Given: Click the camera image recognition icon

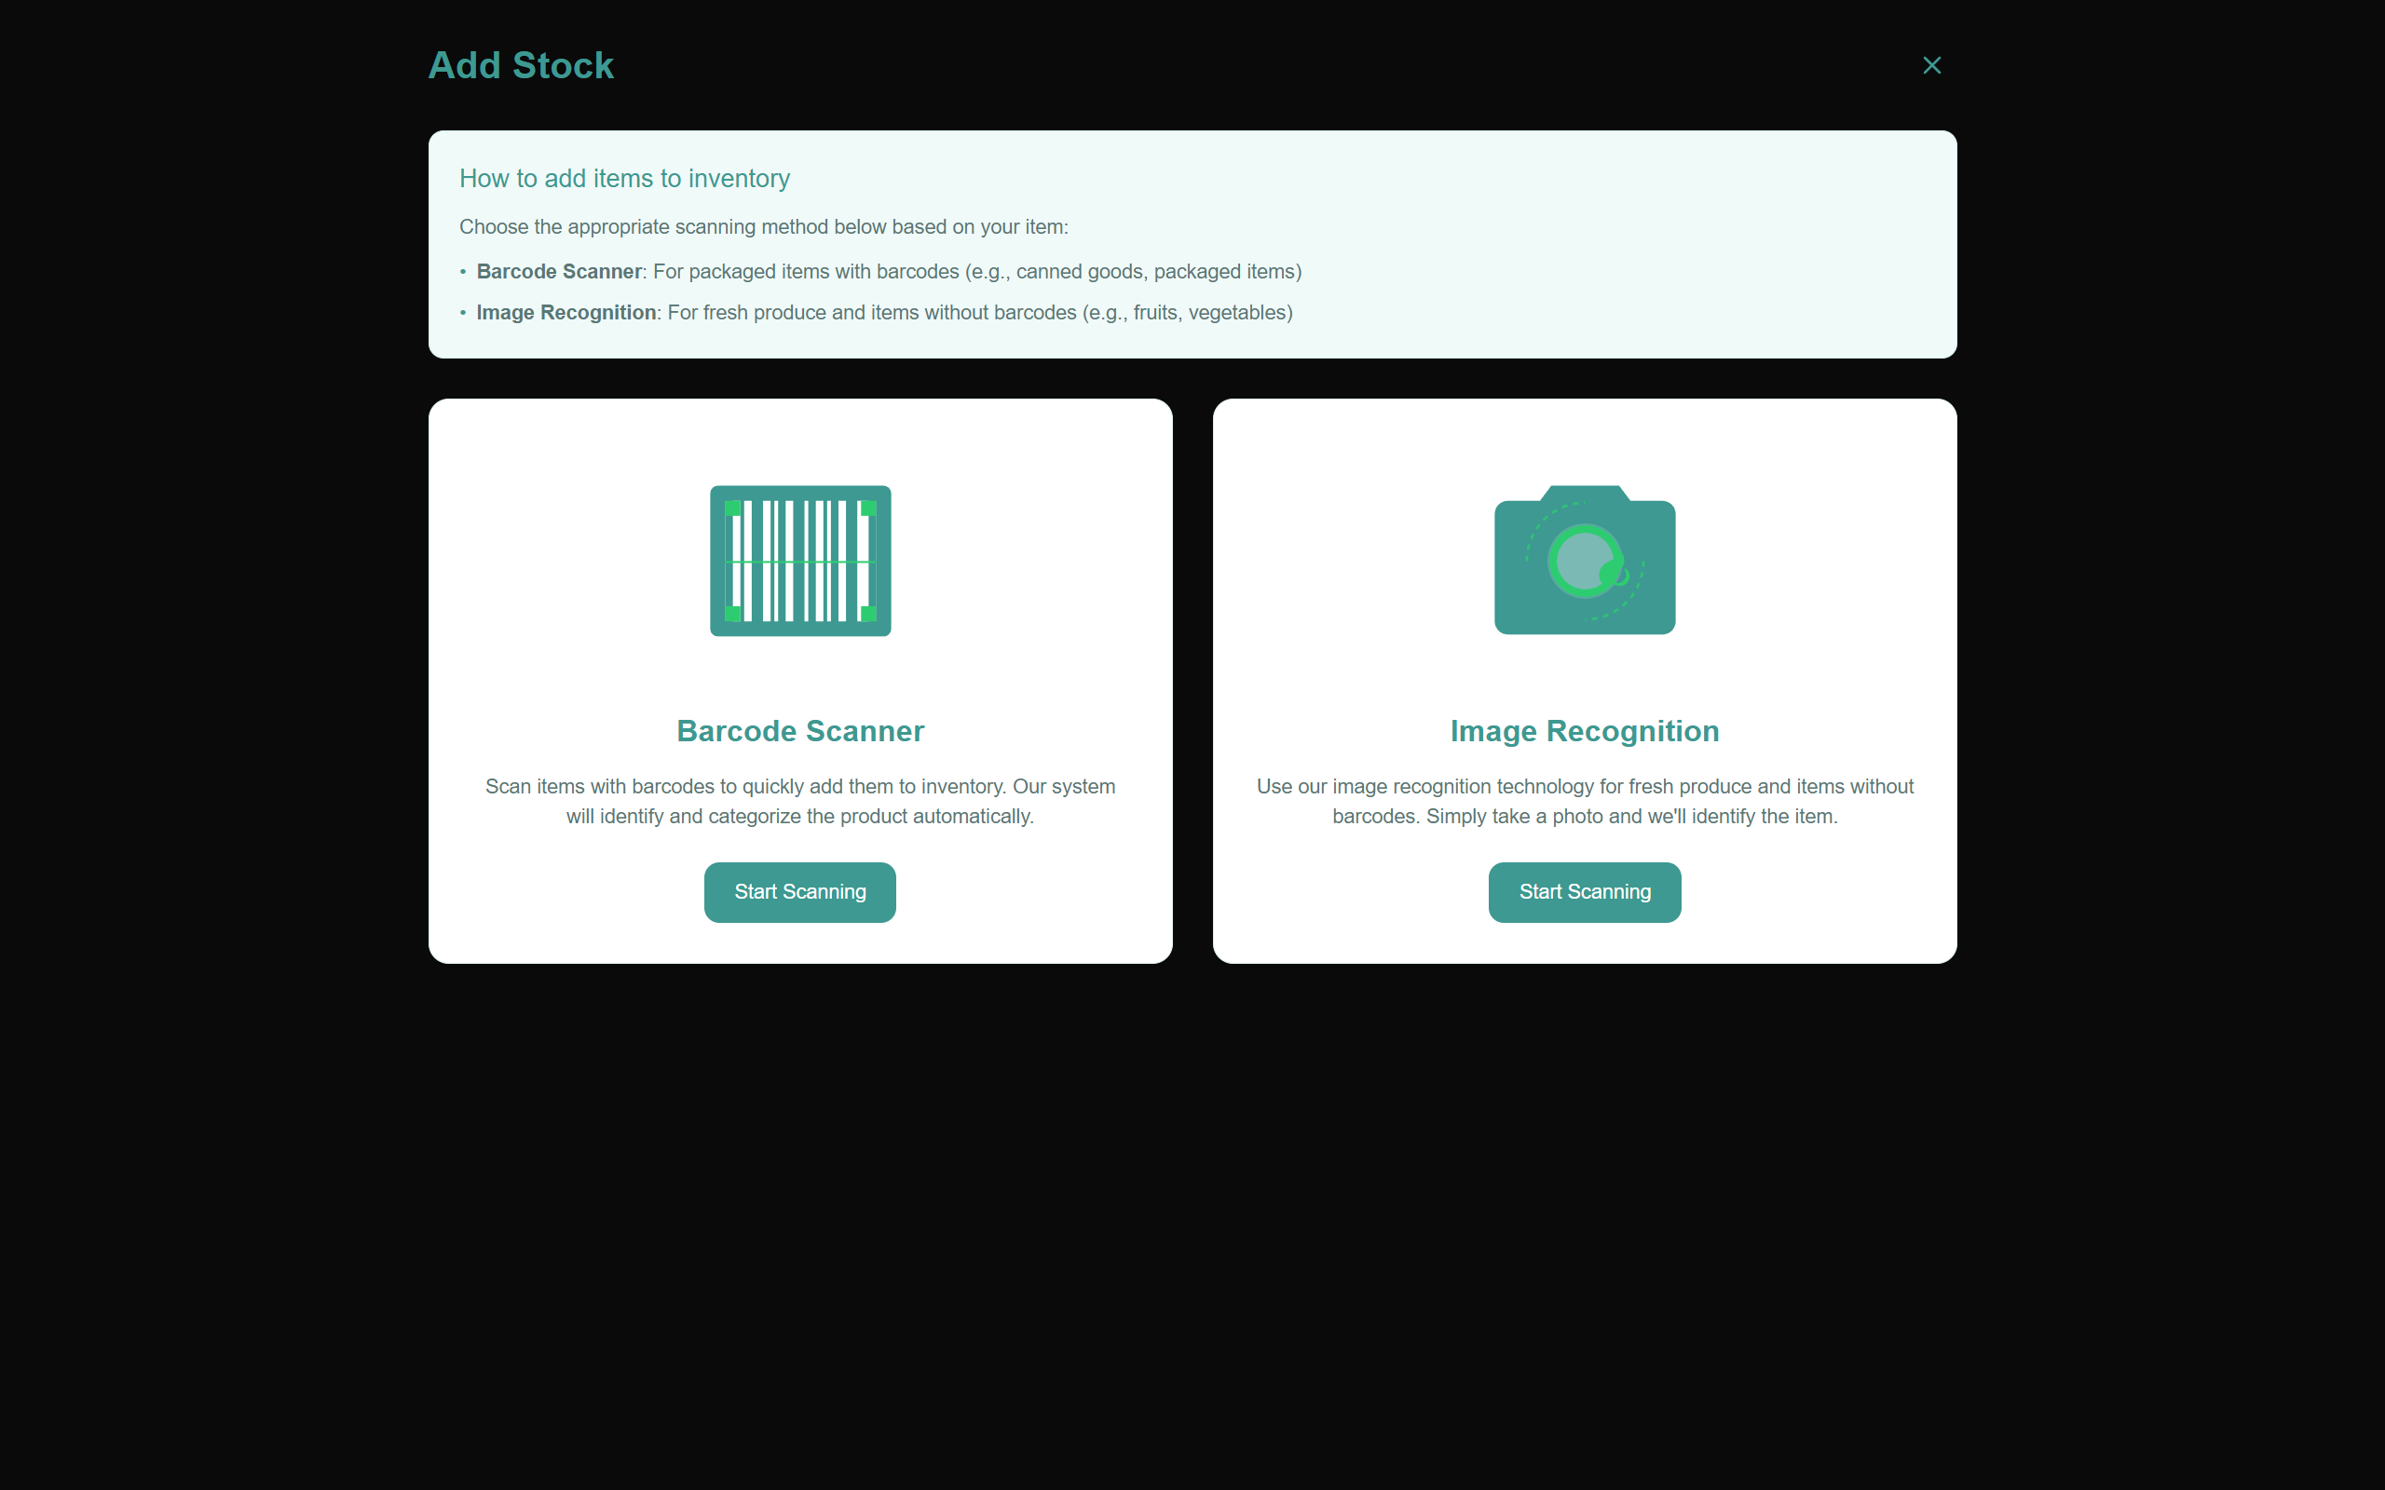Looking at the screenshot, I should coord(1584,560).
